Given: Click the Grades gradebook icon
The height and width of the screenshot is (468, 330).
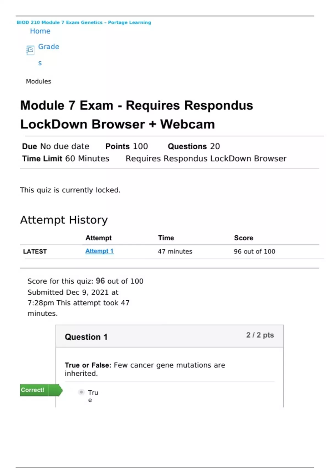Looking at the screenshot, I should click(x=30, y=50).
